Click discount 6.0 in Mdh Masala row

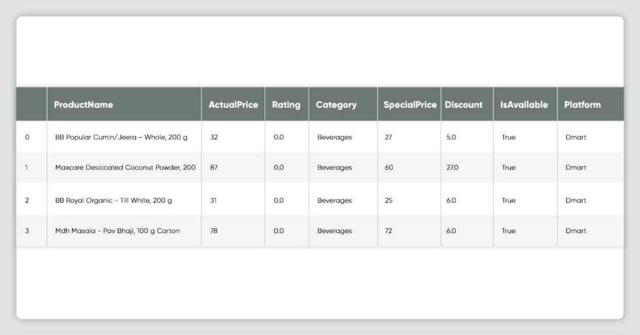[451, 231]
